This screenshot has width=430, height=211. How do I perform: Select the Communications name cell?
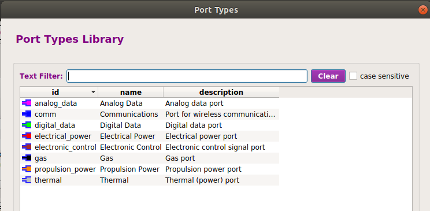click(x=129, y=114)
